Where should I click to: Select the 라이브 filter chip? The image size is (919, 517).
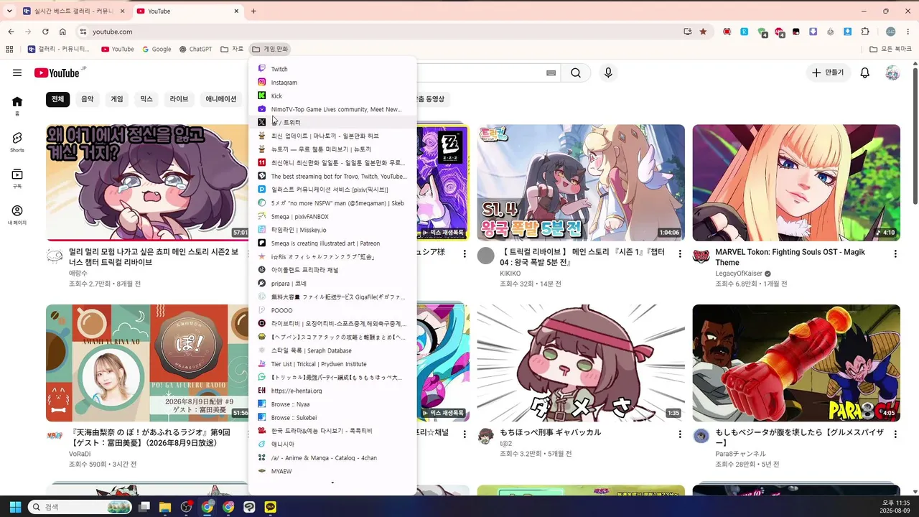pos(179,99)
